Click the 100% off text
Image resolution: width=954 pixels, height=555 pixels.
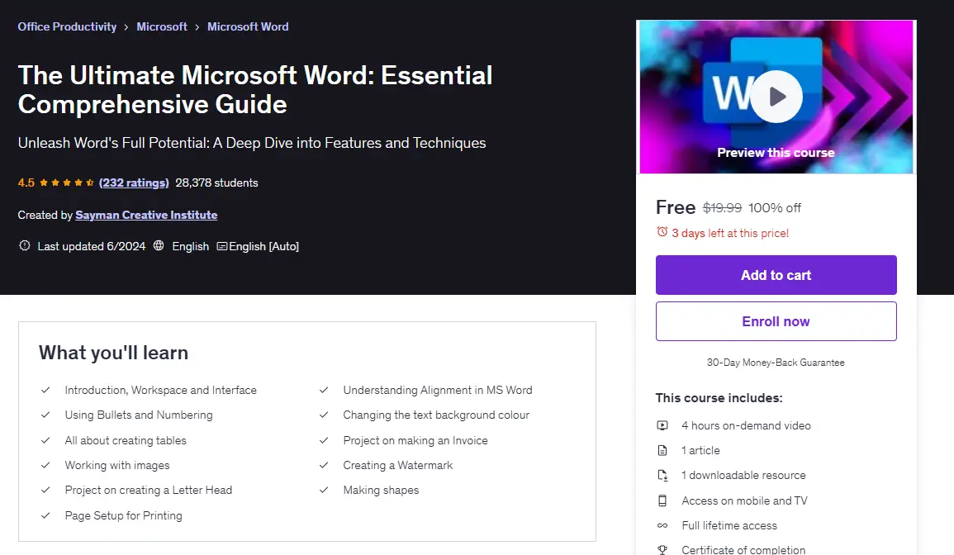[x=775, y=207]
